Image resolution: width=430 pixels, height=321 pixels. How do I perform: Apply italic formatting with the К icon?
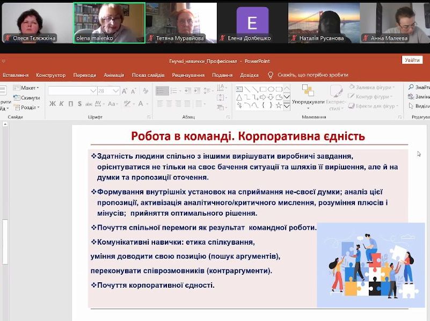pyautogui.click(x=61, y=102)
